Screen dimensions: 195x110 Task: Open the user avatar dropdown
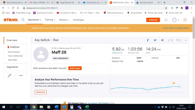pyautogui.click(x=175, y=20)
